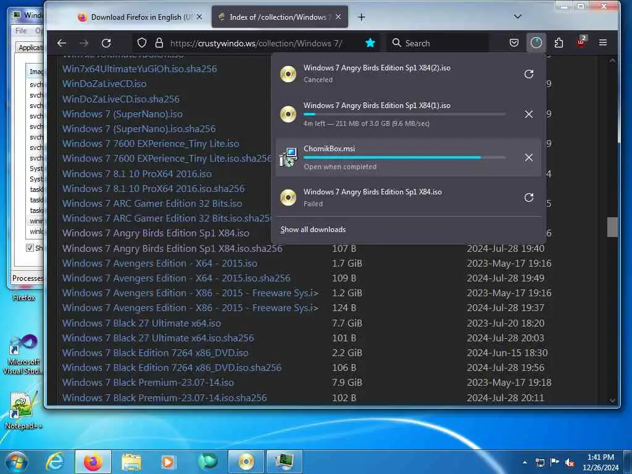Reload the current page
Screen dimensions: 632x474
pos(106,43)
